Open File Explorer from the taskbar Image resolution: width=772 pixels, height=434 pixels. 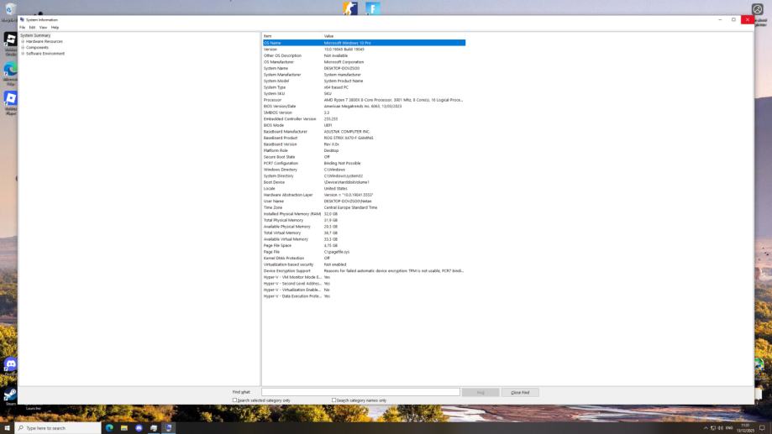tap(124, 428)
